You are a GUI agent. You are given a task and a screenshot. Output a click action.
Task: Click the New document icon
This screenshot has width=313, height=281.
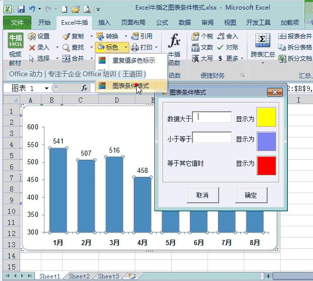pyautogui.click(x=64, y=9)
